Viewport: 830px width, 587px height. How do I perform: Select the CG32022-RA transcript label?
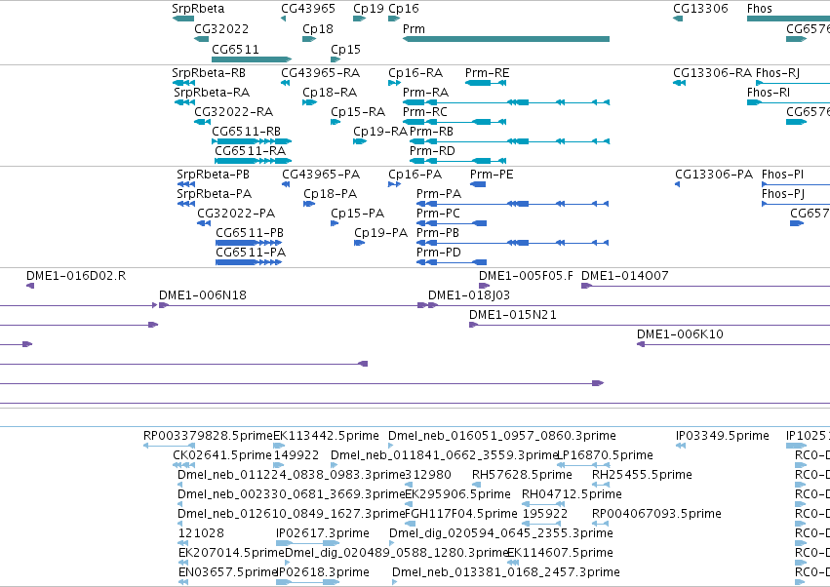click(233, 112)
